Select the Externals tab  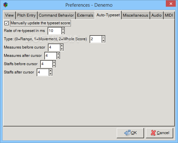tap(85, 15)
